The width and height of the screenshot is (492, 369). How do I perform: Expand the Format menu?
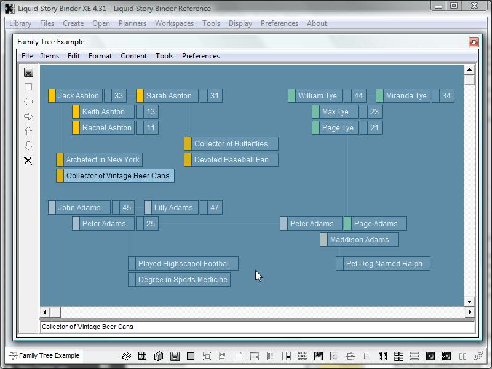(100, 56)
